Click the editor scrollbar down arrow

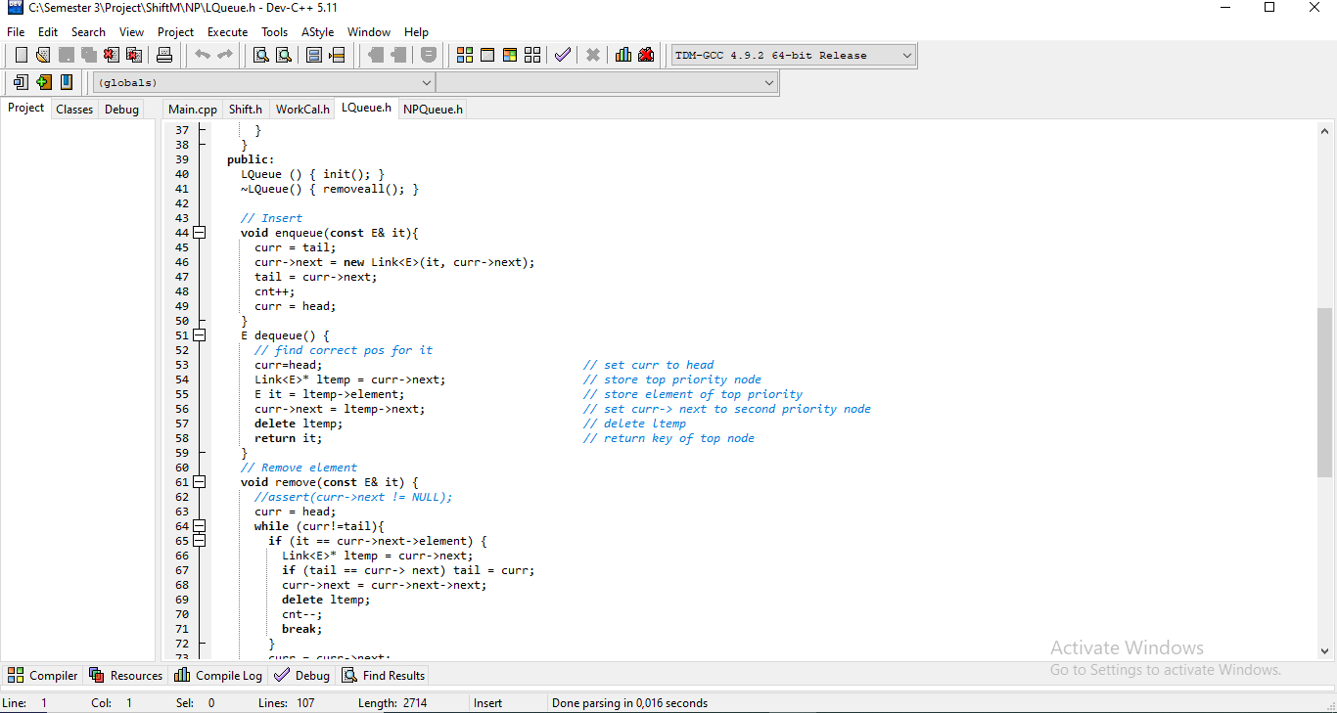click(1325, 650)
